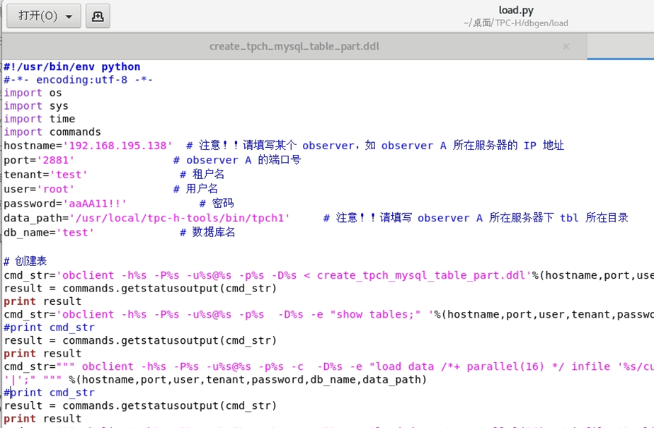Place cursor on 'import sys' line

pos(36,106)
